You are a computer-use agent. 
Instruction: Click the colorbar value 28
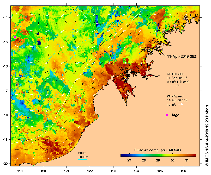[144, 160]
